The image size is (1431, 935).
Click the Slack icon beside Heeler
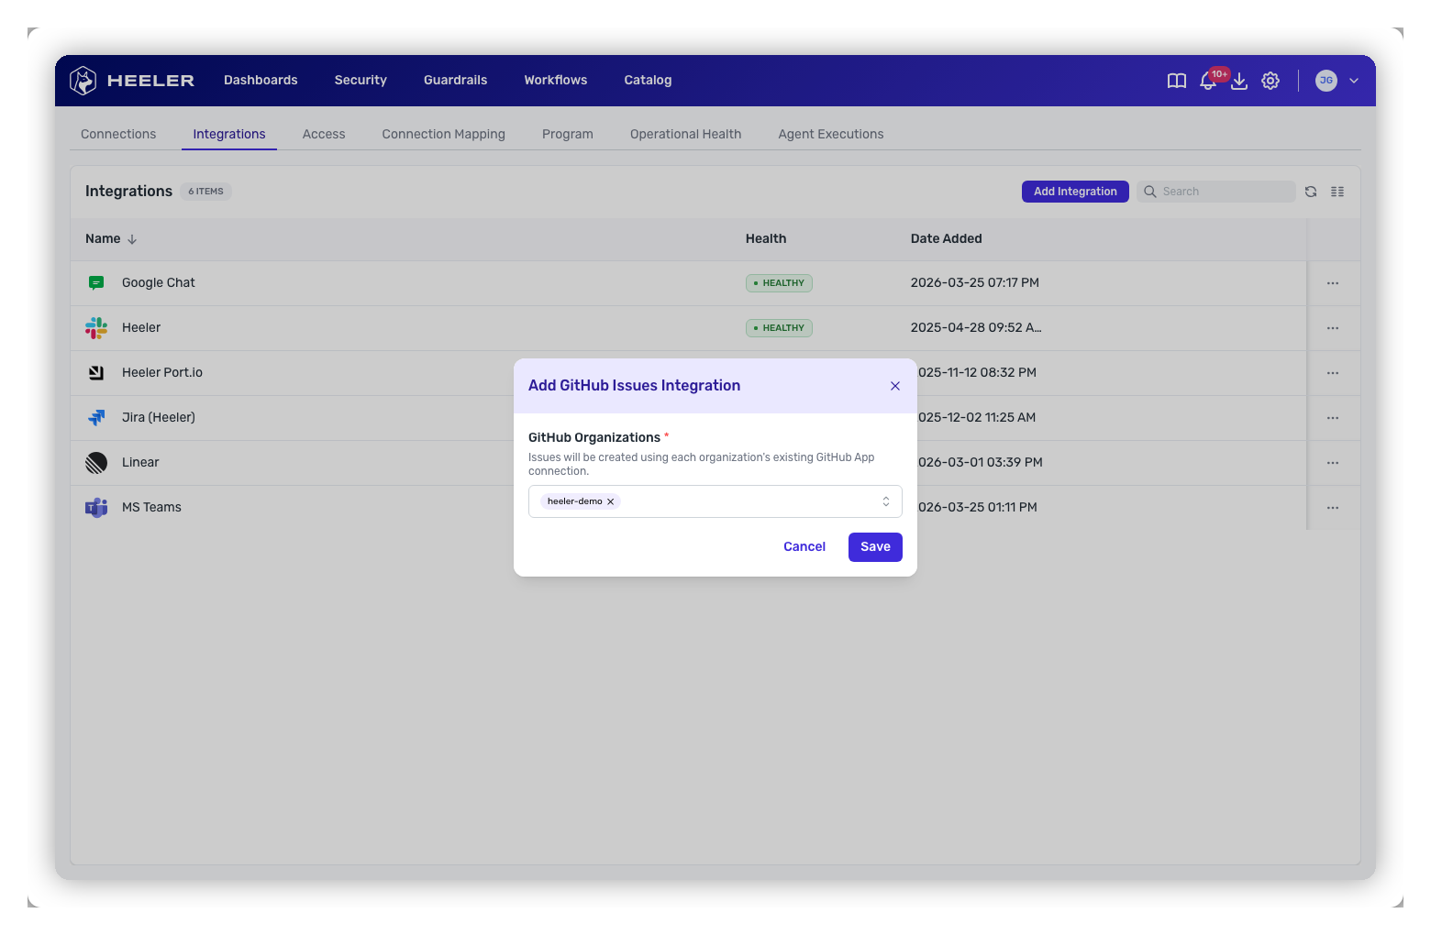coord(96,328)
